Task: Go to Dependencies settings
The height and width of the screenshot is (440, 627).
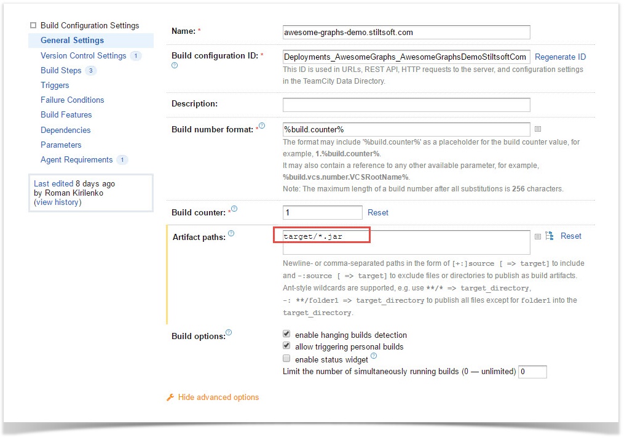Action: [x=66, y=130]
